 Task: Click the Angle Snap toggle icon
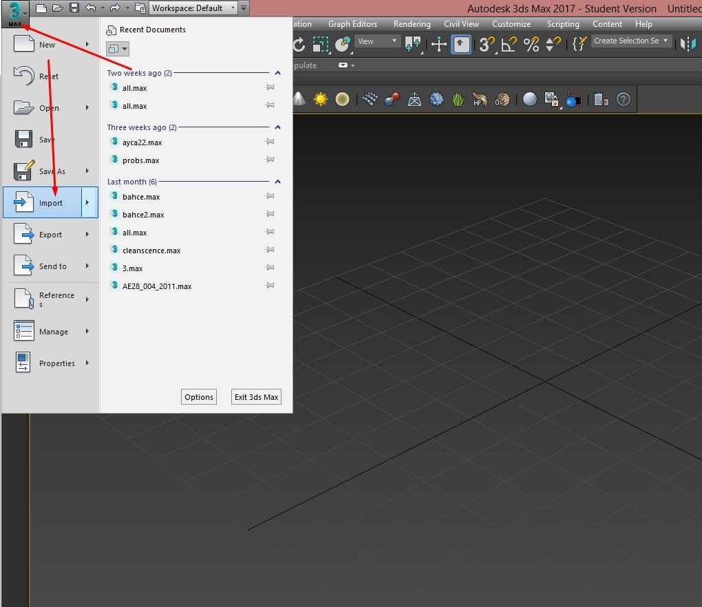[x=509, y=44]
